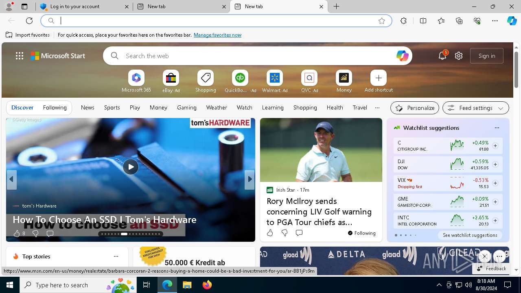Viewport: 521px width, 293px height.
Task: Add VIX to watchlist
Action: click(x=495, y=183)
